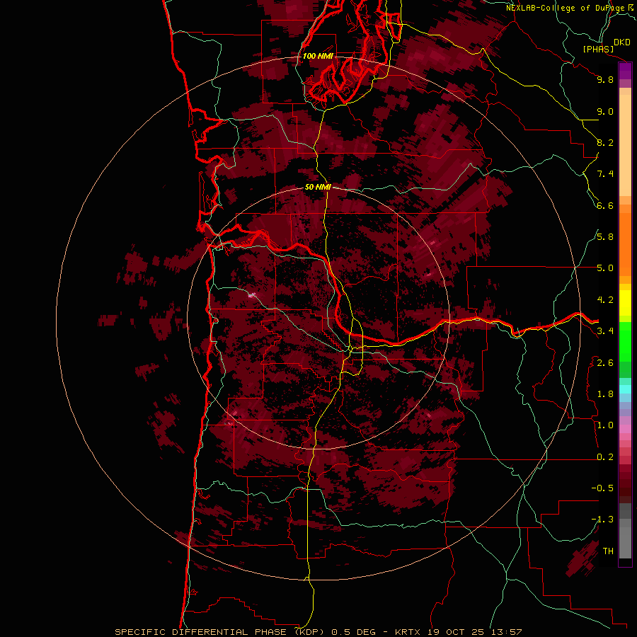
Task: Click the 50 NMI range ring label
Action: coord(318,188)
